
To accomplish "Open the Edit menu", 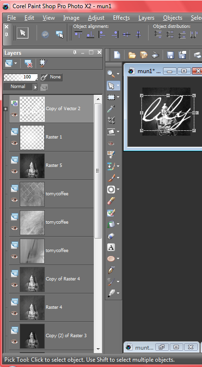I will click(x=29, y=18).
